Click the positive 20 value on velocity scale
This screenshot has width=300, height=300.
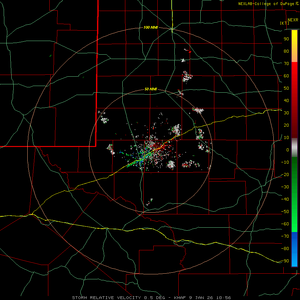click(x=286, y=125)
